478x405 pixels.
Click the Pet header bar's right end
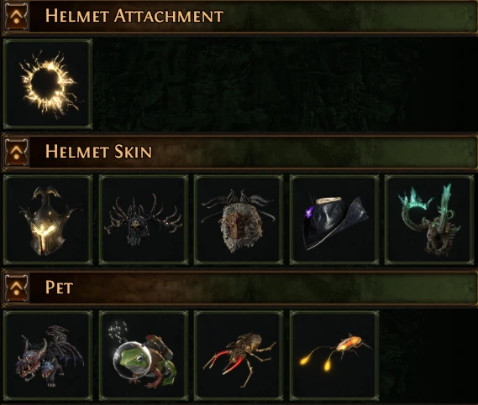(457, 288)
